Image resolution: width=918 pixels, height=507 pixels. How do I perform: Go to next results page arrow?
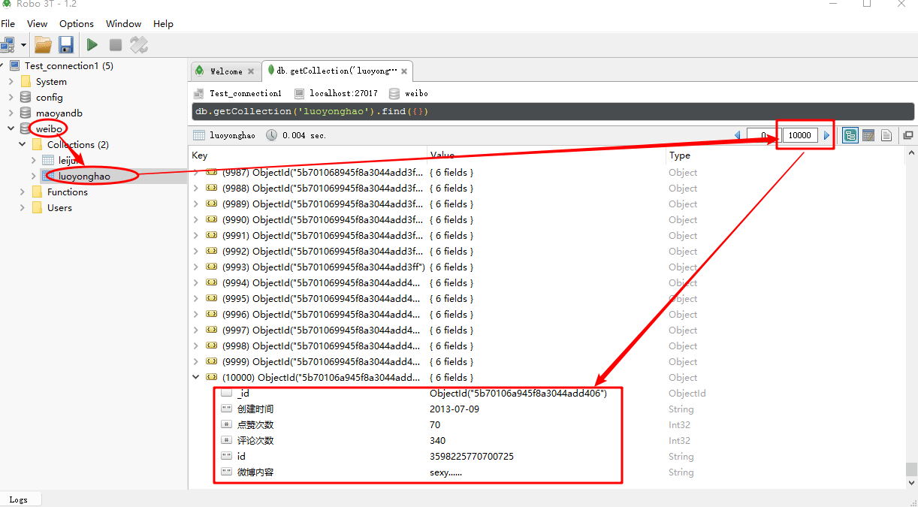827,136
